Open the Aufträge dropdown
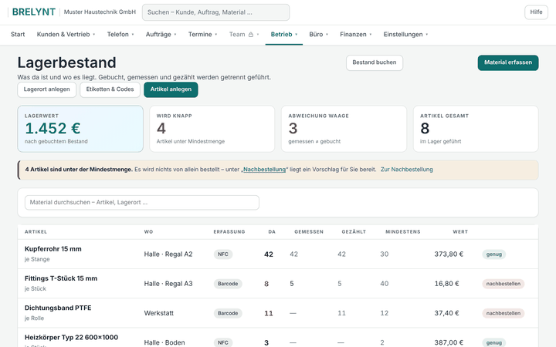Viewport: 556px width, 347px height. tap(161, 35)
